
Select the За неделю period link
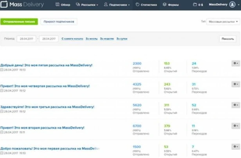107,39
